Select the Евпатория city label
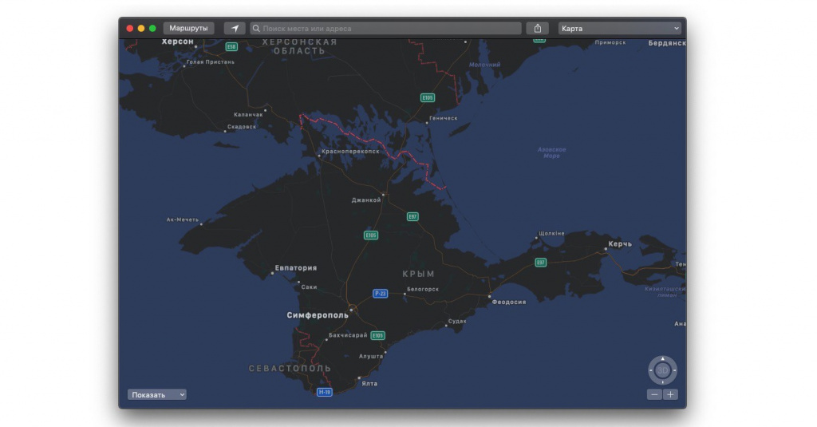The image size is (817, 427). (x=296, y=268)
